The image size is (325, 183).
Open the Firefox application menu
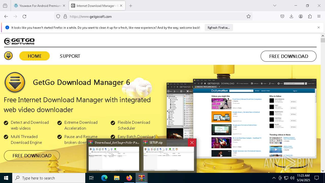(319, 16)
